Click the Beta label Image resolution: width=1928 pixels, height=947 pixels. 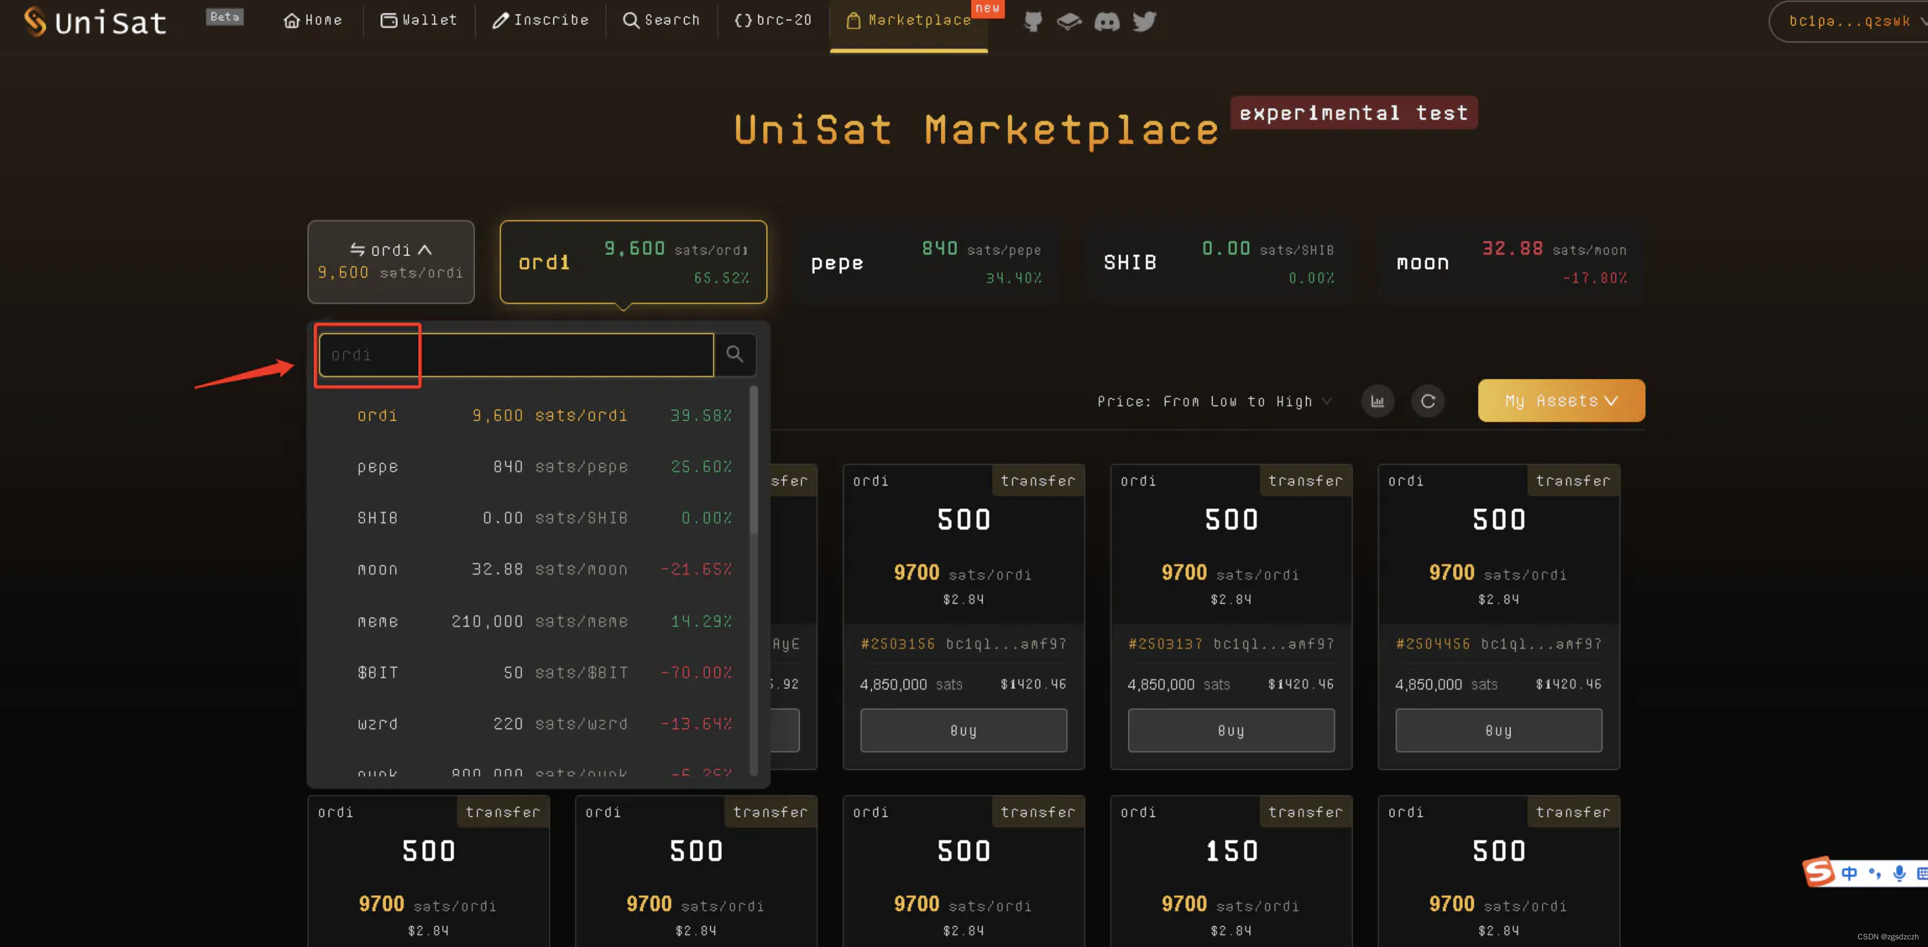pos(225,16)
